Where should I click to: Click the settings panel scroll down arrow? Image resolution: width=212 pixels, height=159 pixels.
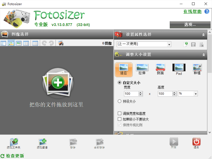(x=210, y=132)
